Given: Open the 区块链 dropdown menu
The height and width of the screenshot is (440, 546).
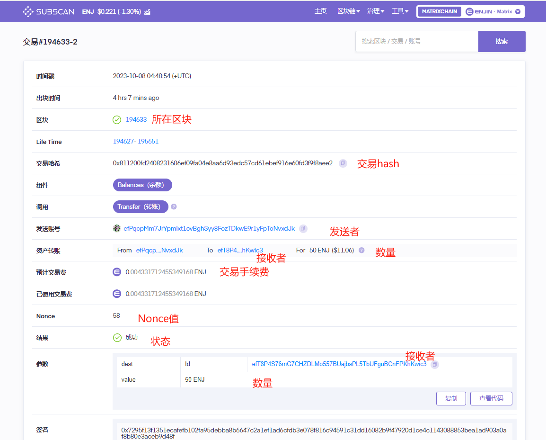Looking at the screenshot, I should click(348, 11).
